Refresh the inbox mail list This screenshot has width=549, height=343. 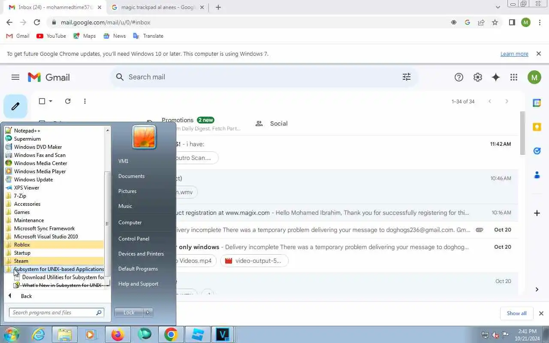pos(68,101)
